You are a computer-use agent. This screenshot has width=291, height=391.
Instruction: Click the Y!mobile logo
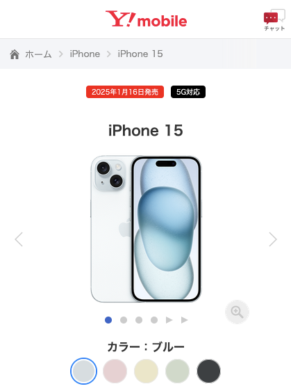click(x=146, y=19)
